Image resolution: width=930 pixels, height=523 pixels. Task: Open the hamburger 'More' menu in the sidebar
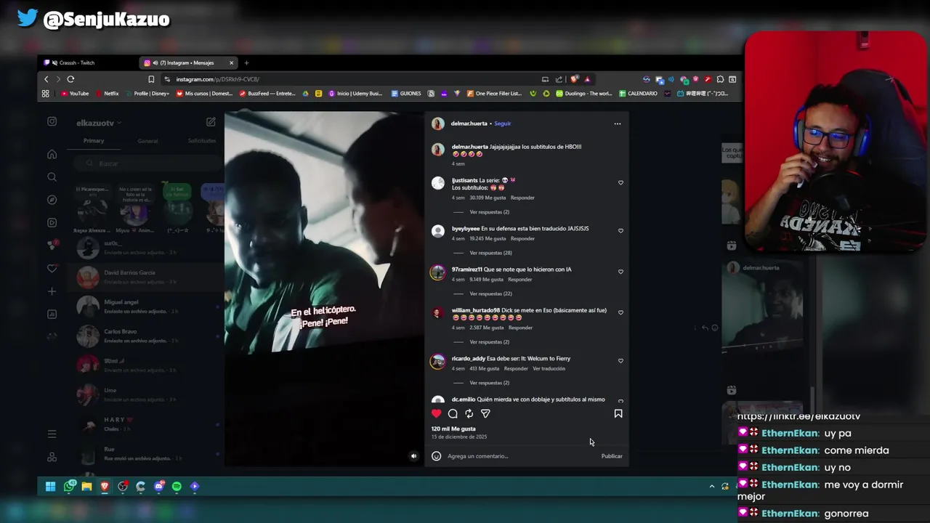52,434
